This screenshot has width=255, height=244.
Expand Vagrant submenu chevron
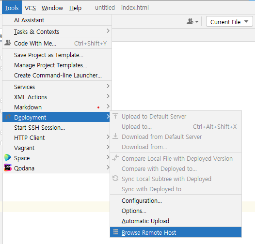(x=108, y=147)
